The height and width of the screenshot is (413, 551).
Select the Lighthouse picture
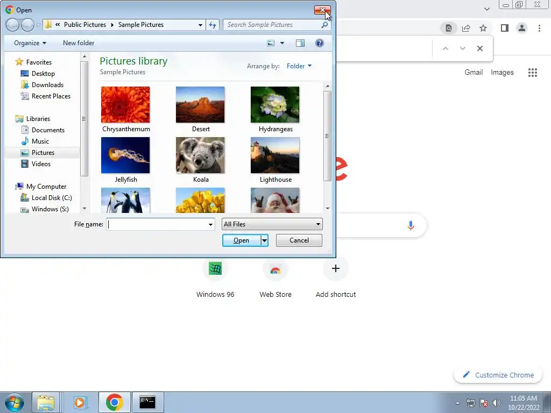click(275, 160)
